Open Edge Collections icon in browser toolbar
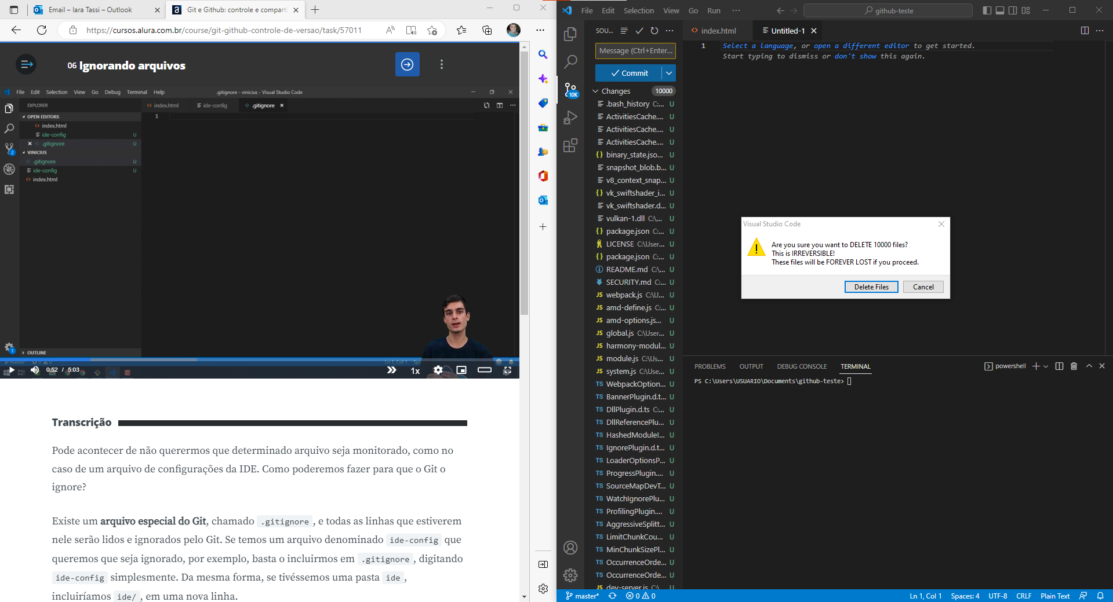Image resolution: width=1113 pixels, height=602 pixels. click(487, 30)
